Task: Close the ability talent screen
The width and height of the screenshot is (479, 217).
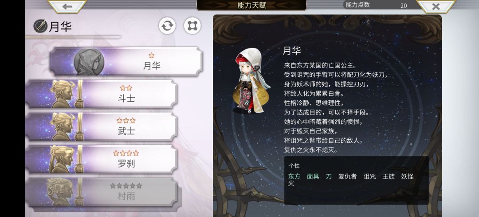Action: 436,6
